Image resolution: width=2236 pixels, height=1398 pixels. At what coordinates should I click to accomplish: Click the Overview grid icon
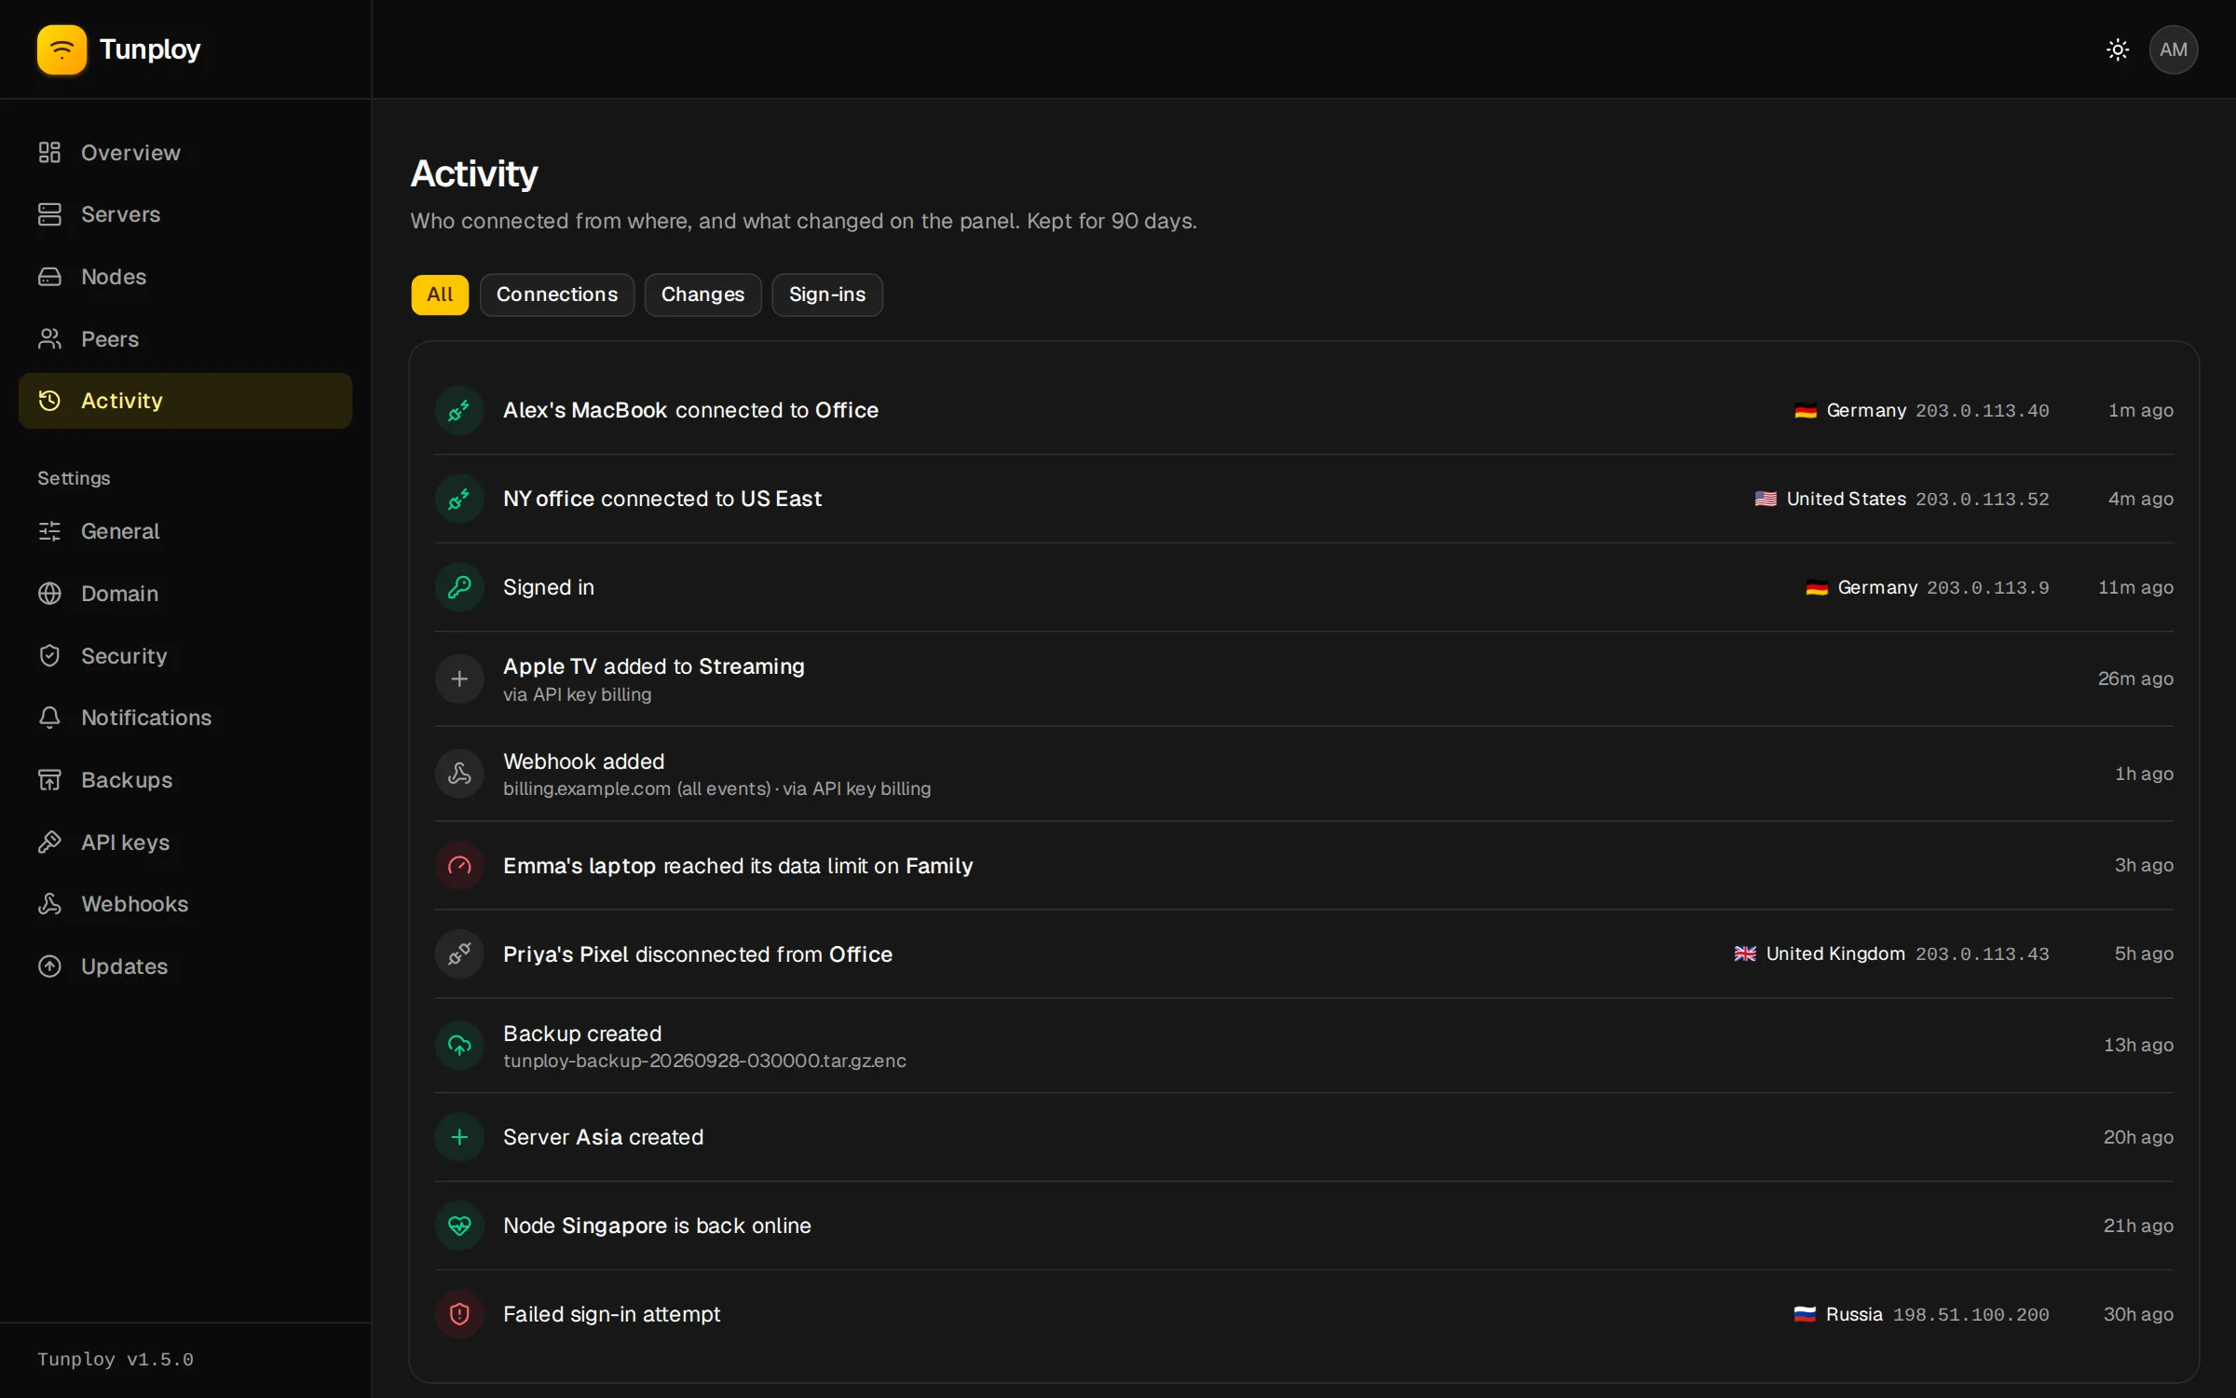[49, 153]
